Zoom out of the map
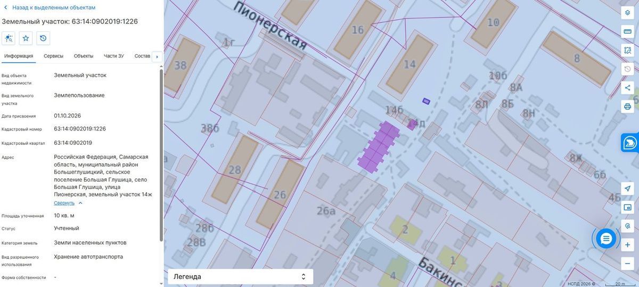This screenshot has height=287, width=639. click(627, 264)
